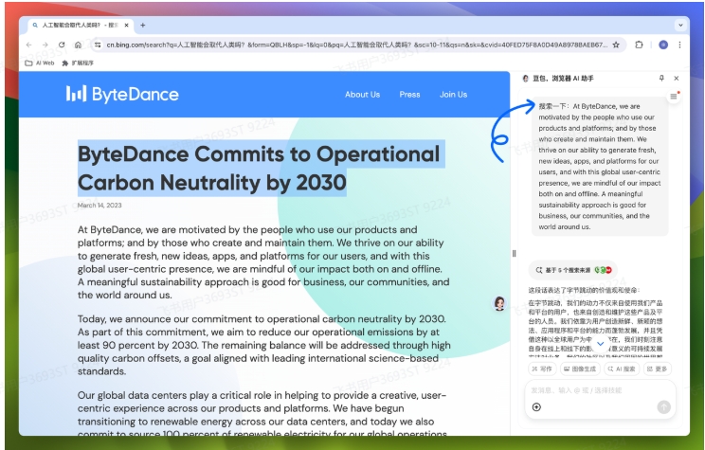Open the Join Us navigation link
Viewport: 705px width, 450px height.
tap(453, 95)
